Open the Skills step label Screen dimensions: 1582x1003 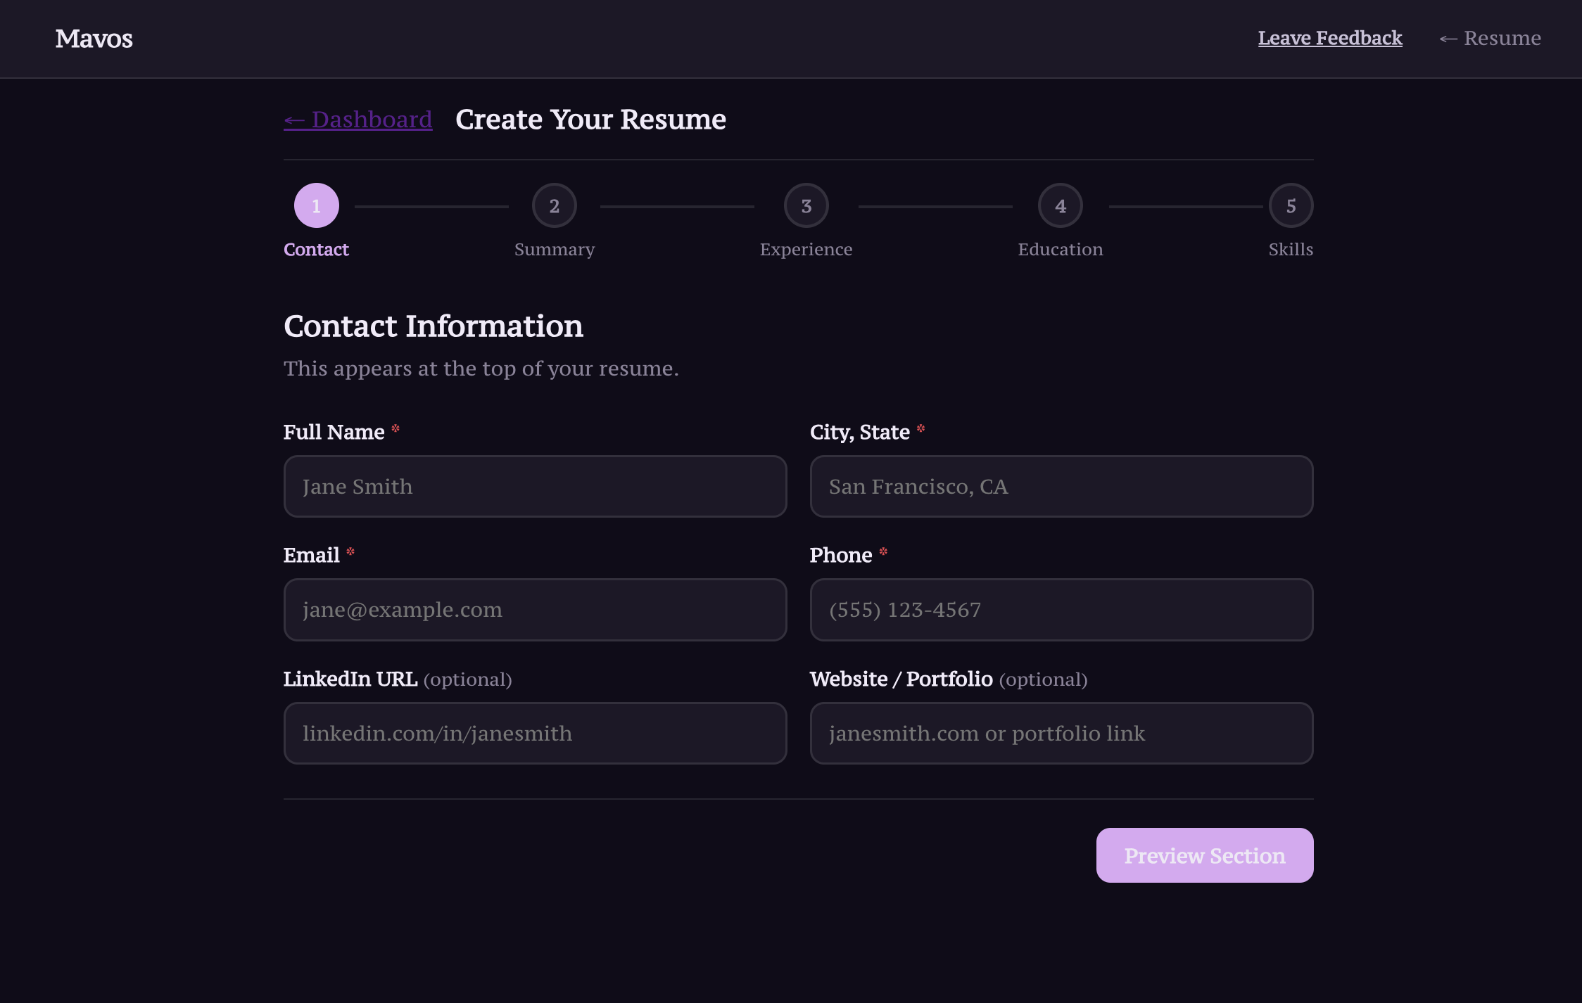pyautogui.click(x=1290, y=250)
